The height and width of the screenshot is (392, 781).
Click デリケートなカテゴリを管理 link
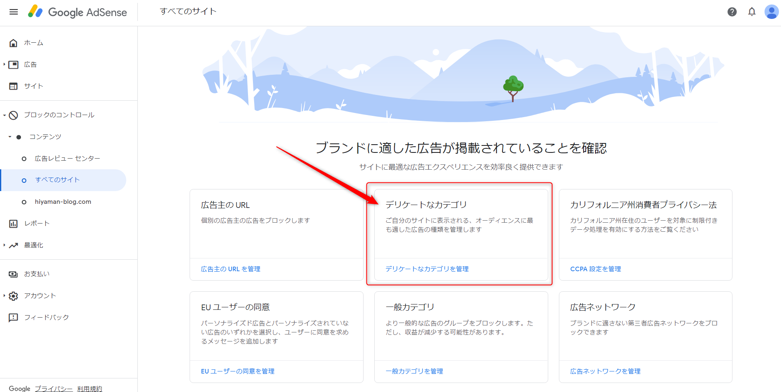click(427, 269)
